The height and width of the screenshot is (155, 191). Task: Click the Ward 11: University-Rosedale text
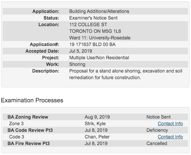[x=100, y=38]
